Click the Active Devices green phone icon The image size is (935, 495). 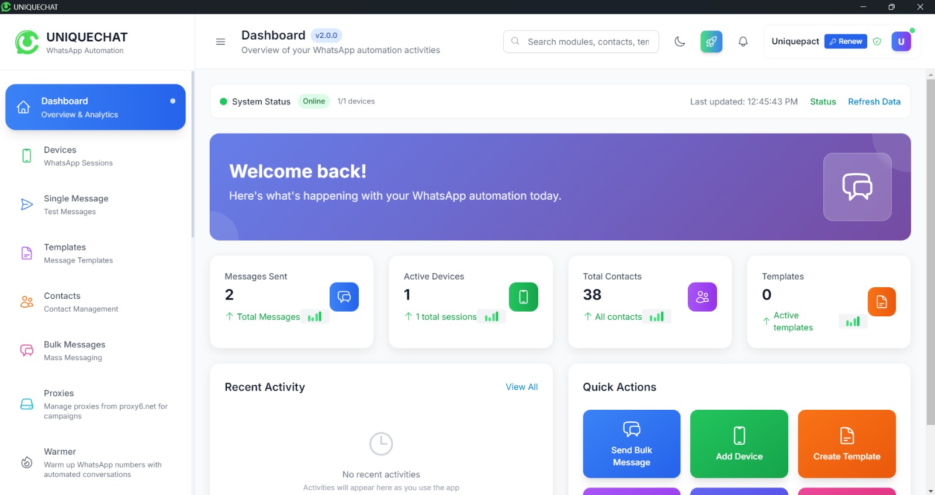pos(524,297)
